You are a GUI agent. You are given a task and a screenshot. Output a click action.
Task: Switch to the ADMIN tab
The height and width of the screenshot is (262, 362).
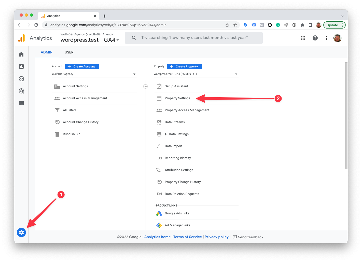pyautogui.click(x=47, y=52)
